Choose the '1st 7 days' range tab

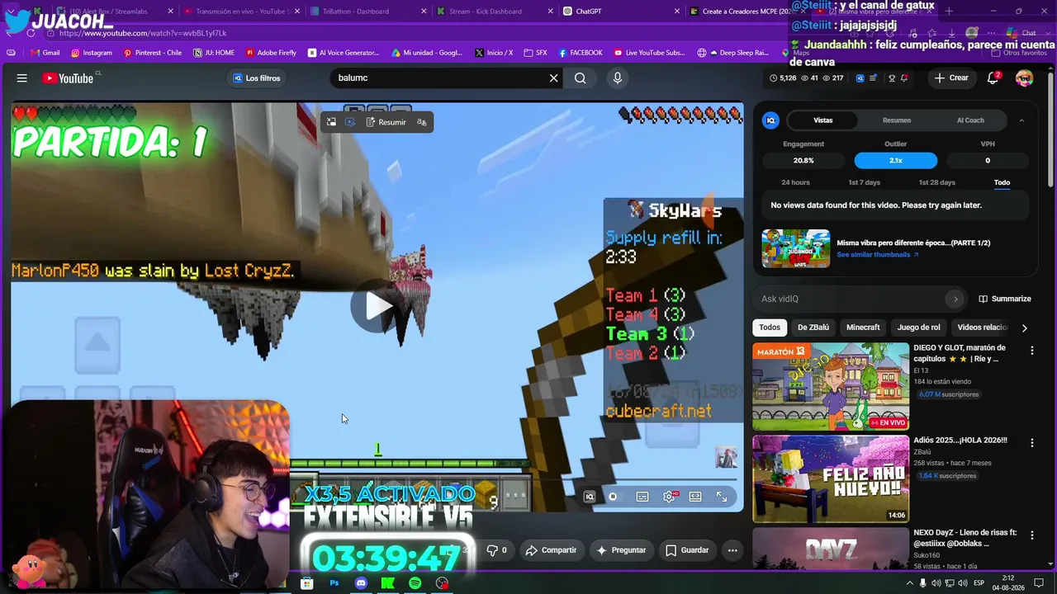(x=865, y=182)
